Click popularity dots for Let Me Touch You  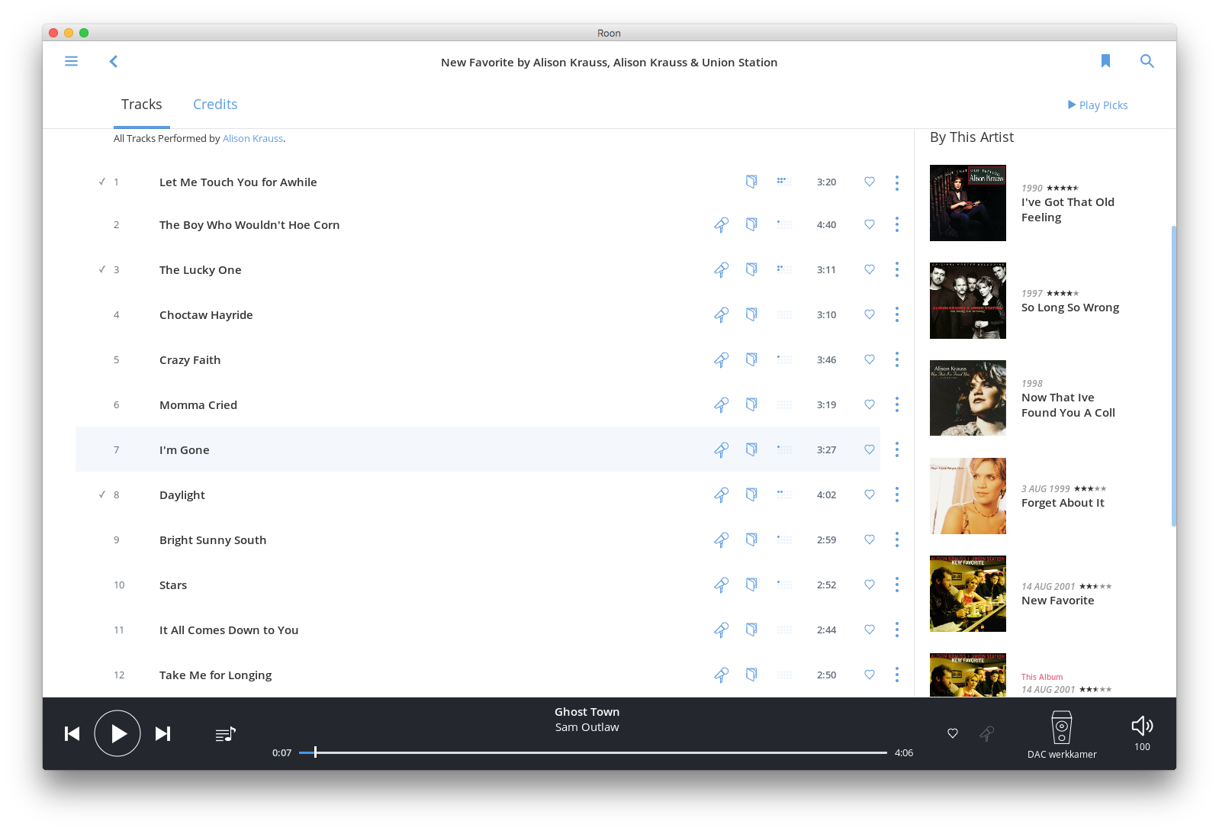[784, 182]
